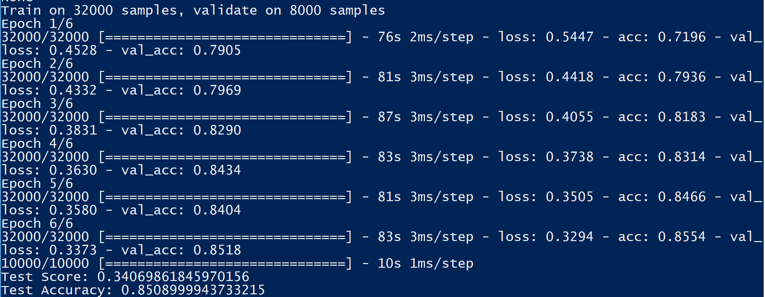Screen dimensions: 765x297
Task: Click the 'Epoch 4/6' heading
Action: [x=37, y=144]
